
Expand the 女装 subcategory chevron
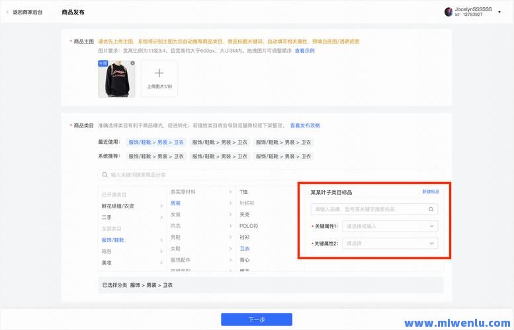pos(230,214)
